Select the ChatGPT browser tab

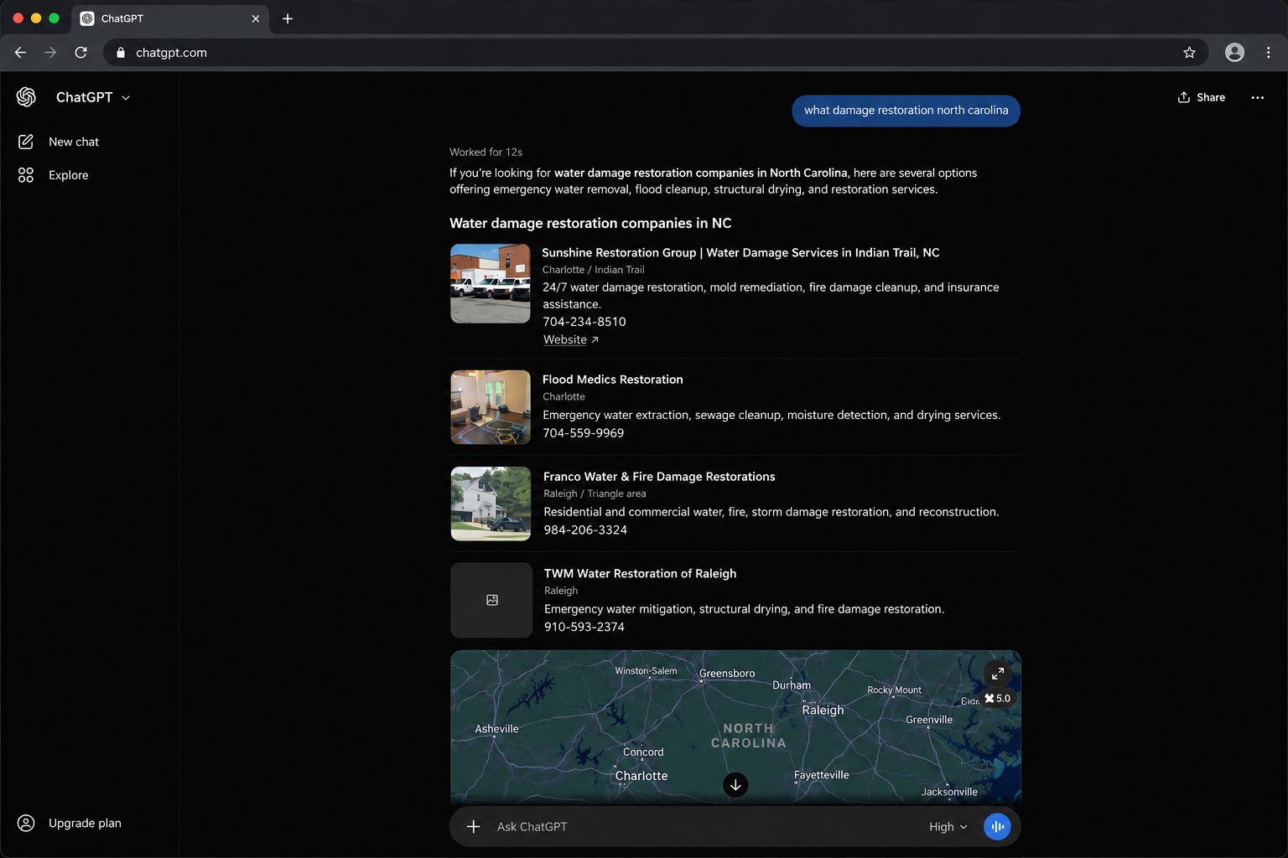click(x=171, y=18)
